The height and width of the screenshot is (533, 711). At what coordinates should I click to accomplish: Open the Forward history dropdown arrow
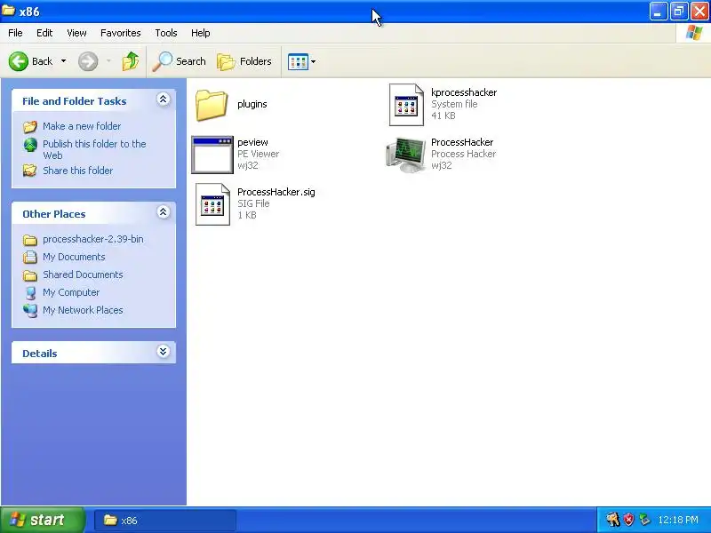tap(108, 60)
